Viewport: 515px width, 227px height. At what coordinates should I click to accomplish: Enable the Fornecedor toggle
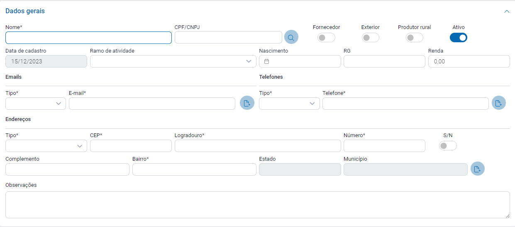(326, 38)
